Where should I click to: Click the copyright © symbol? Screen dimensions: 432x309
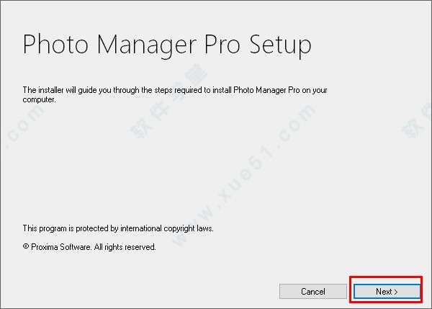click(26, 246)
